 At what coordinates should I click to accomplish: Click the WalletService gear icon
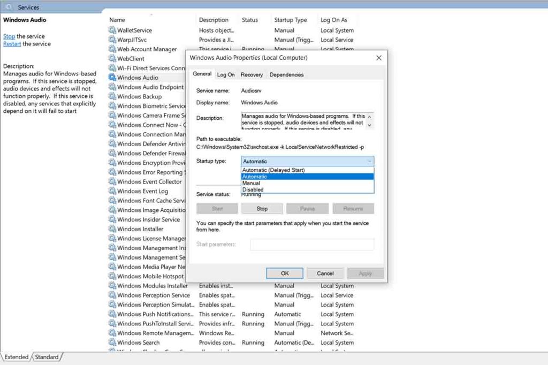112,30
